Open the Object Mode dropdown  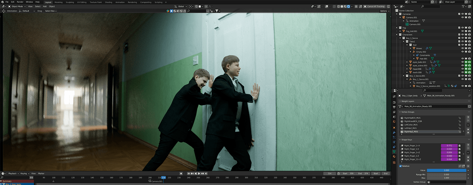click(17, 6)
